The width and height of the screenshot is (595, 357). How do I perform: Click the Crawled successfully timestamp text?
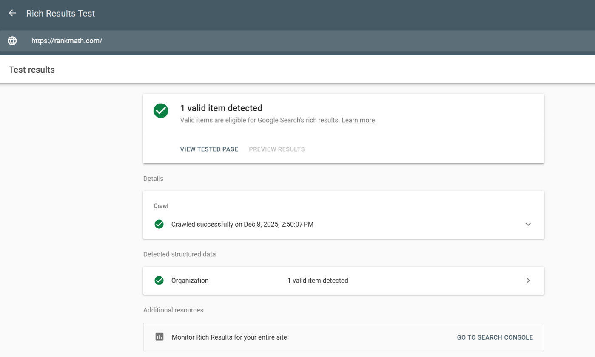pos(242,224)
